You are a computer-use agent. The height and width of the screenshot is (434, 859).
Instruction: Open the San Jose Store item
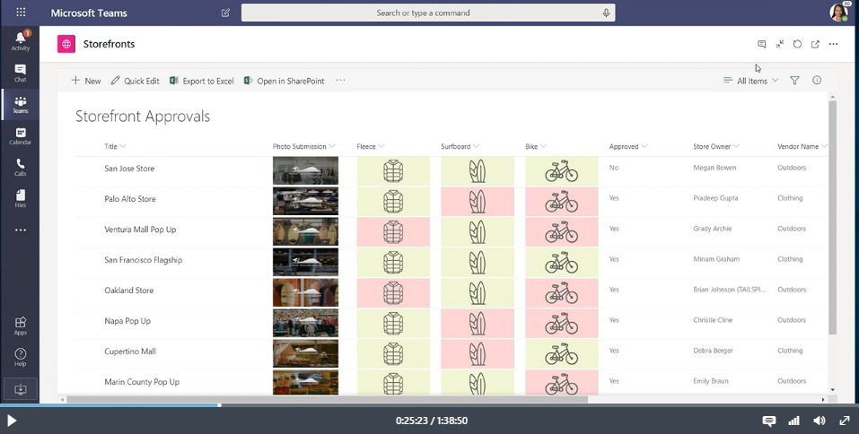click(129, 169)
